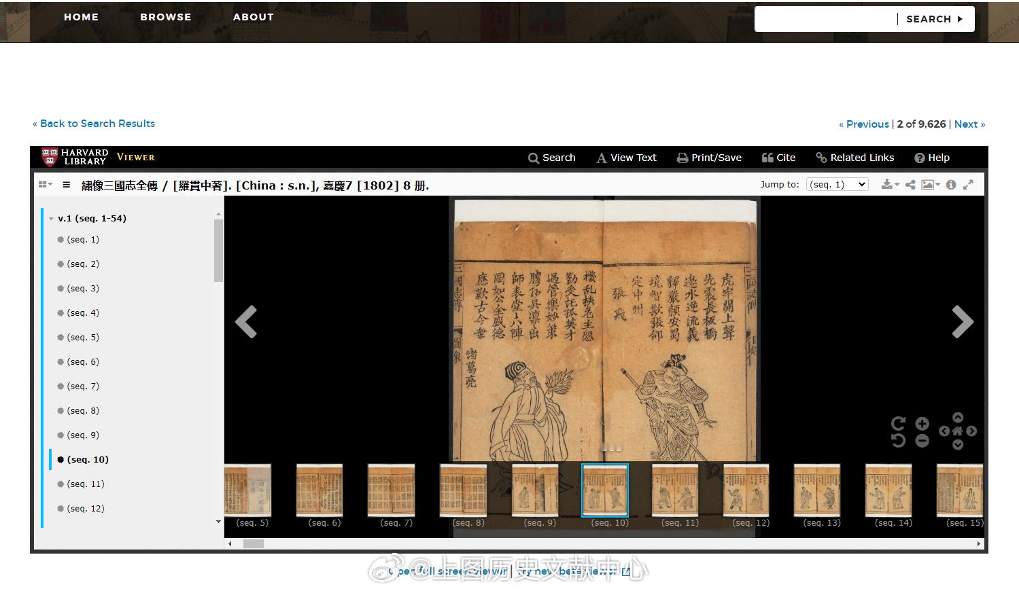Open thumbnail (seq. 5)
The width and height of the screenshot is (1019, 593).
tap(247, 490)
